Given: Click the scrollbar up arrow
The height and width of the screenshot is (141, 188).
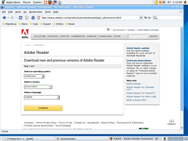Looking at the screenshot, I should pyautogui.click(x=182, y=28).
